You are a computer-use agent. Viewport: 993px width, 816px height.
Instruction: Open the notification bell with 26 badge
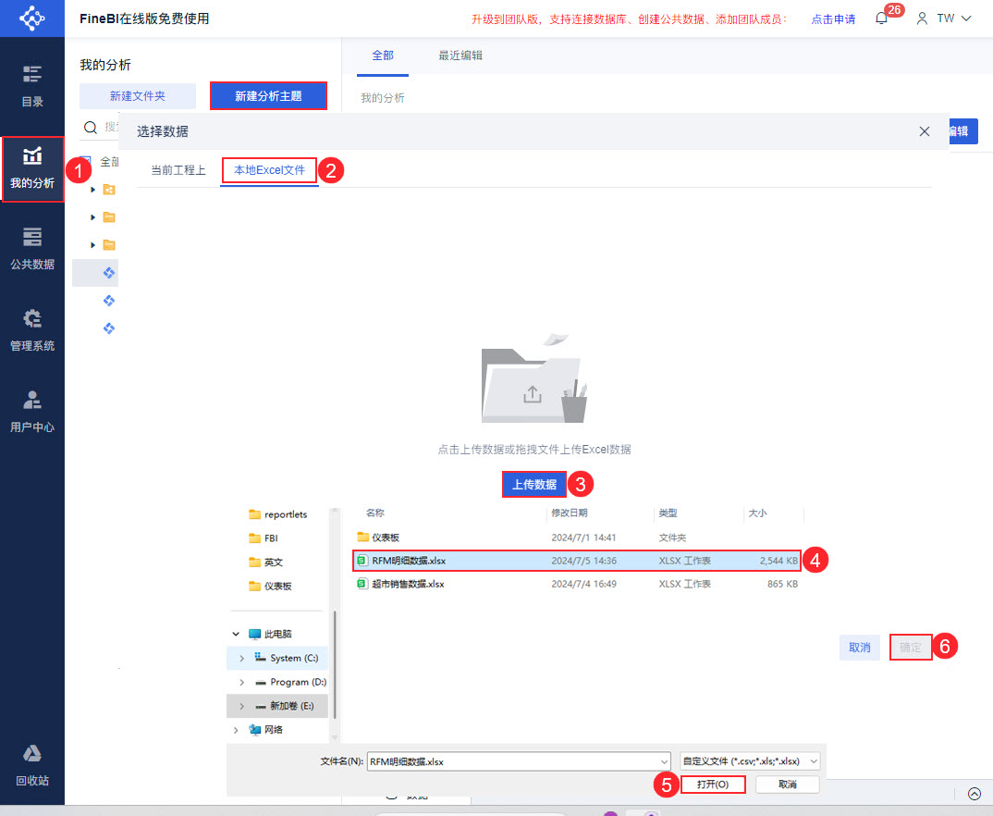click(x=881, y=19)
